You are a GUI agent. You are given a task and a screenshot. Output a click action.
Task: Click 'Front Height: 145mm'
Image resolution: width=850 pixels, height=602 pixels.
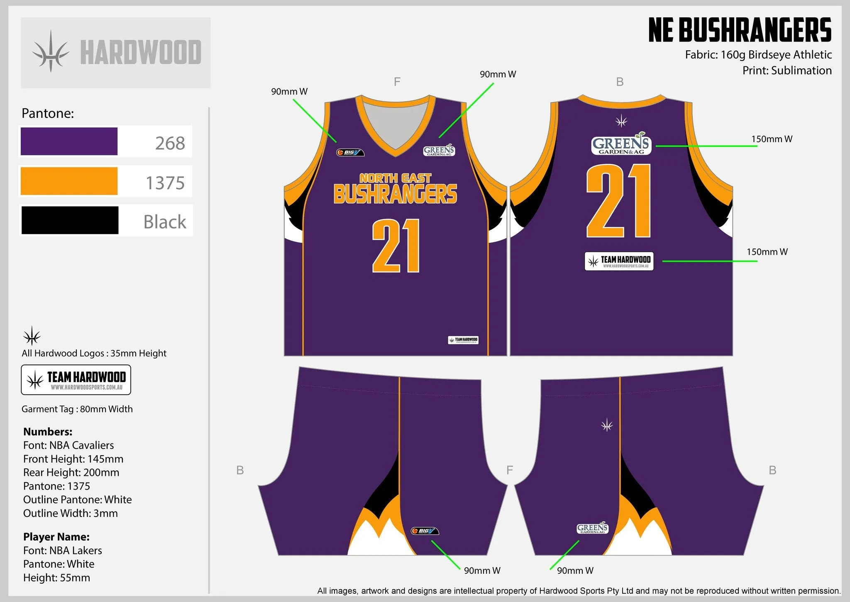pyautogui.click(x=73, y=459)
